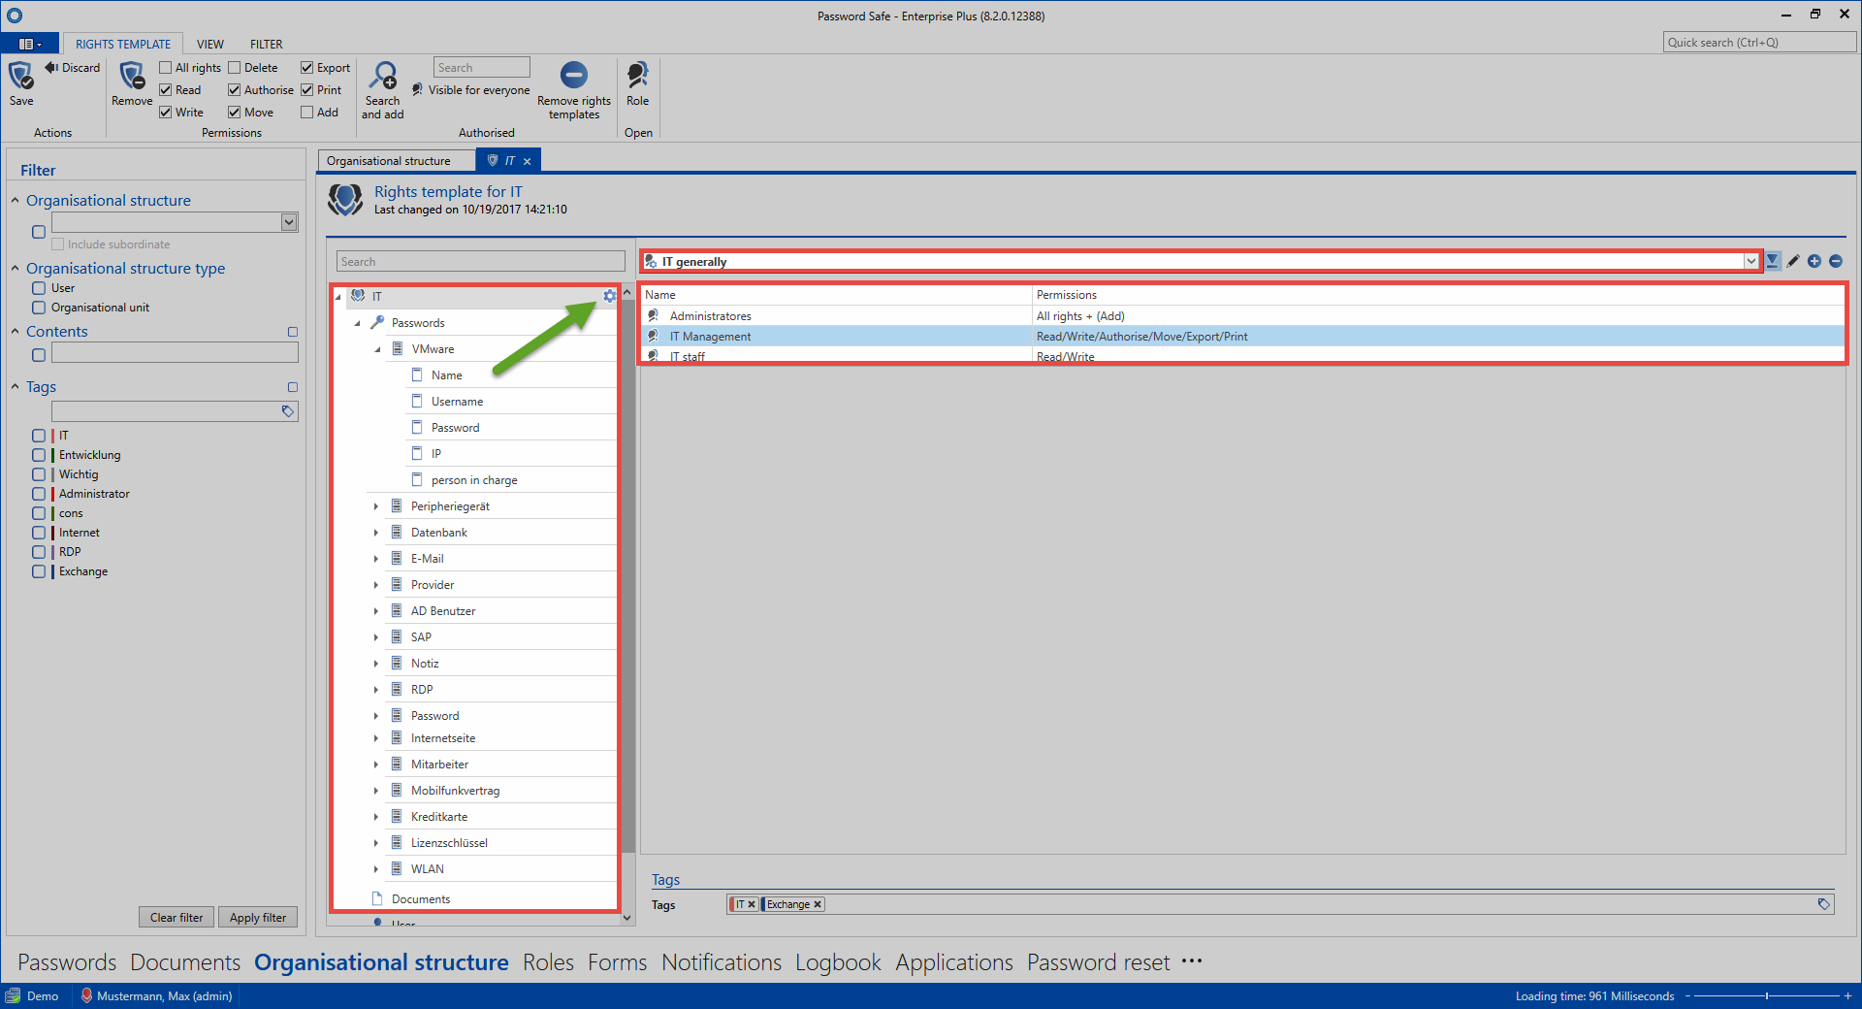This screenshot has width=1862, height=1009.
Task: Close the IT tab
Action: 528,161
